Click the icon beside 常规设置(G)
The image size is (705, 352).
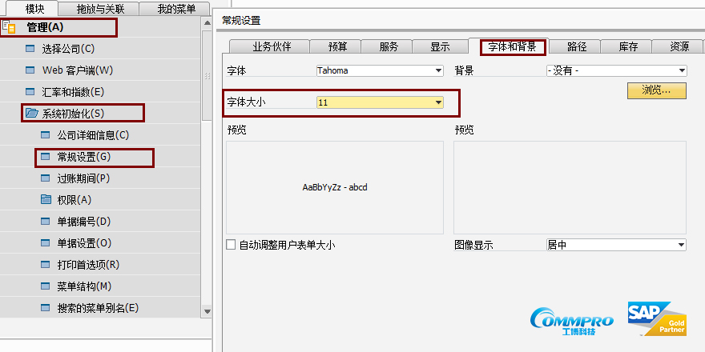pyautogui.click(x=46, y=157)
